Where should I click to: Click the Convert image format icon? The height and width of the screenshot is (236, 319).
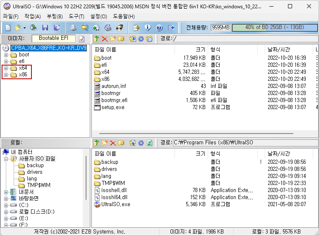coord(96,28)
